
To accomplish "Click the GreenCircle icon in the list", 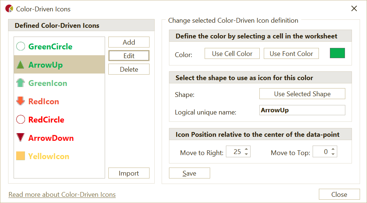I will (21, 46).
